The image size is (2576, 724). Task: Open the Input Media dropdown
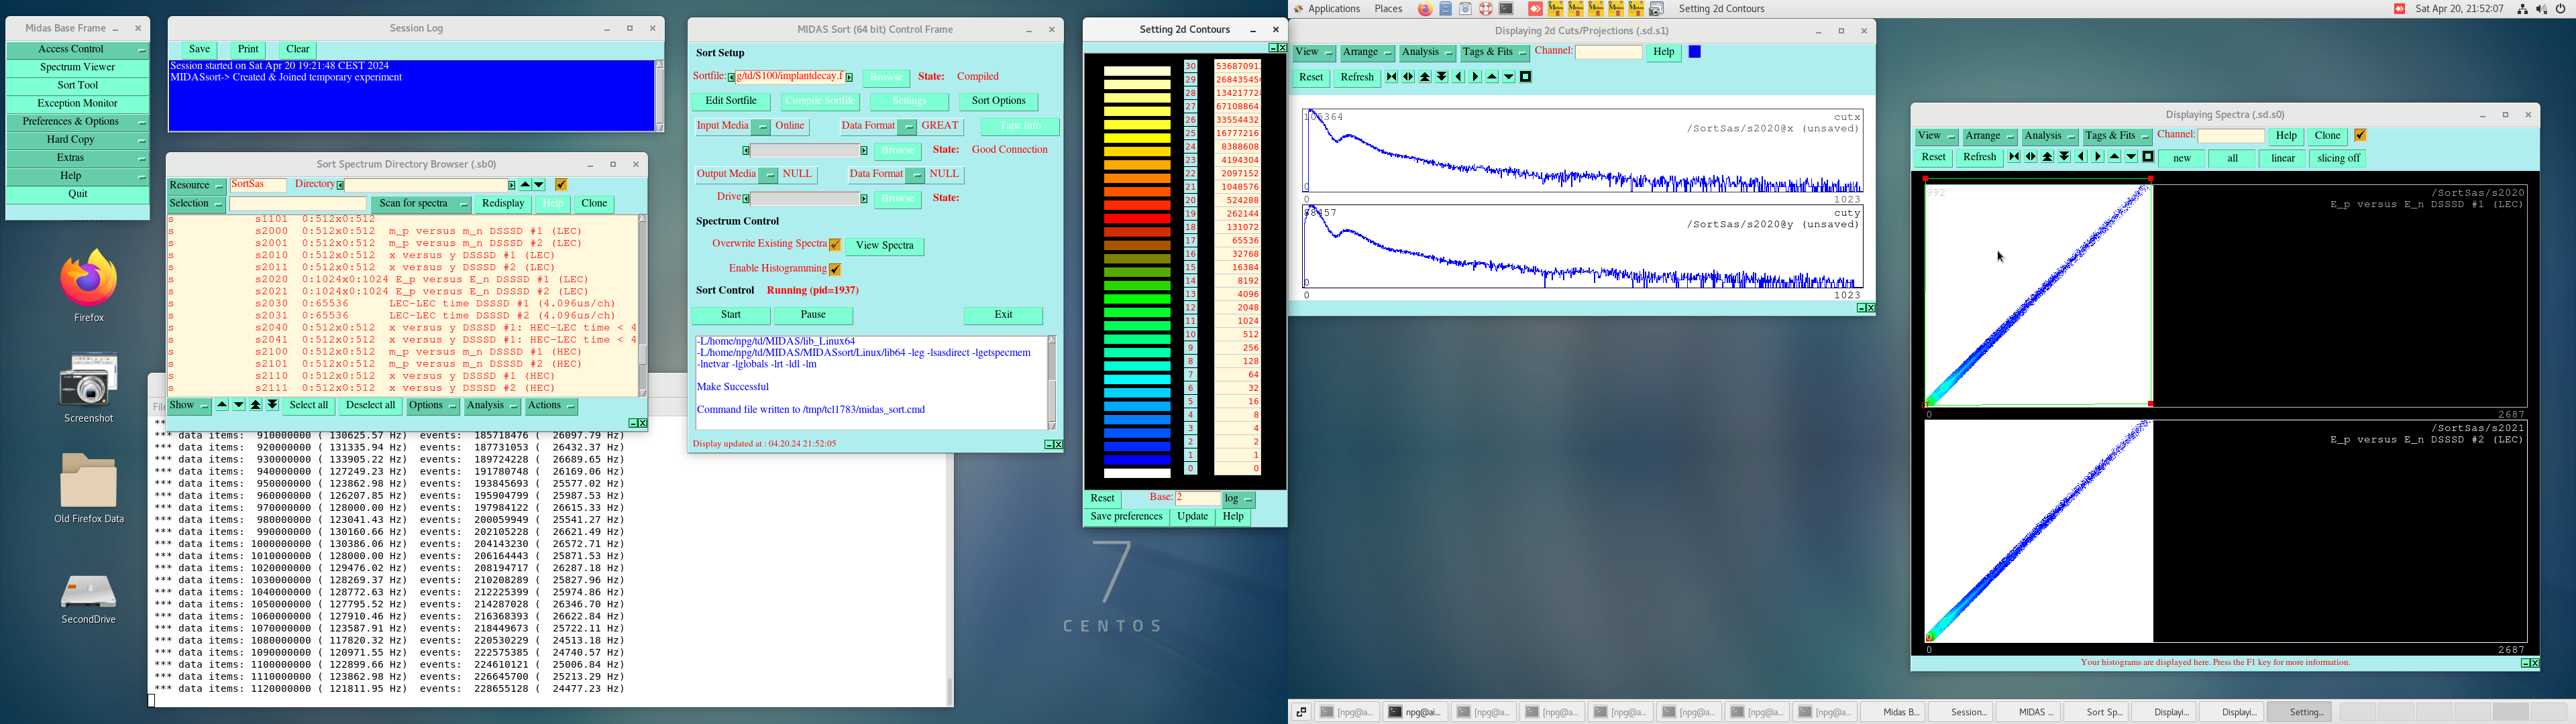coord(761,127)
